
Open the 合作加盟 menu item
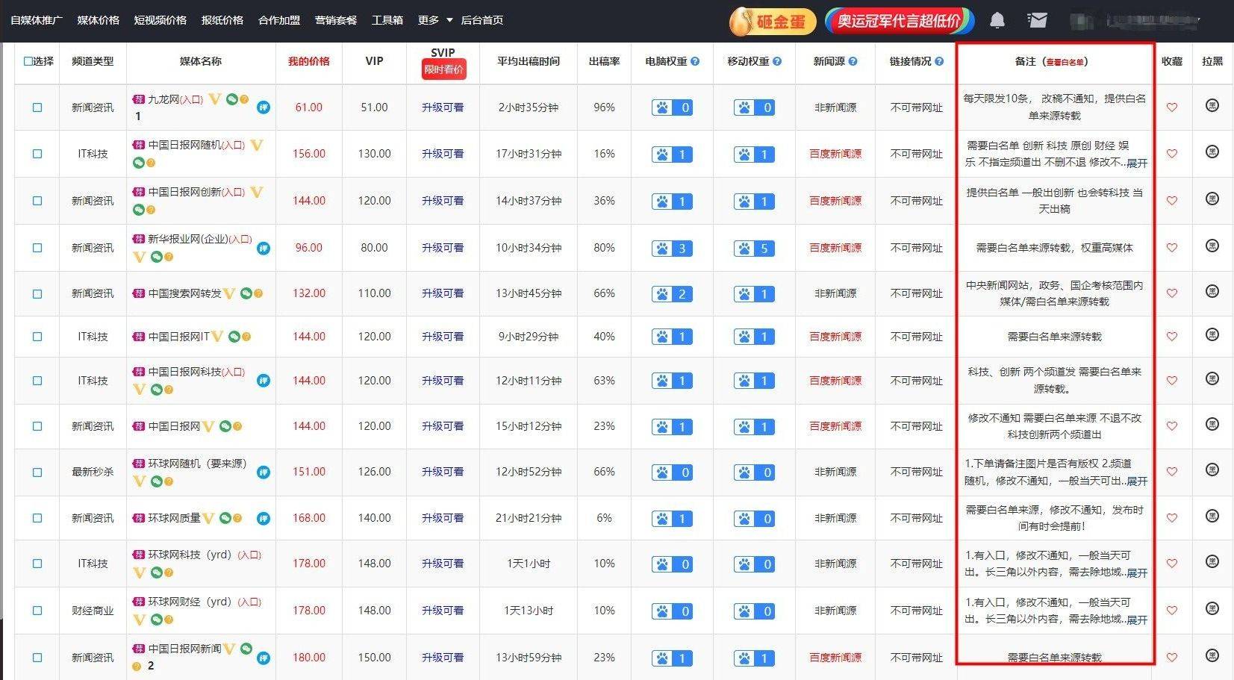coord(279,20)
